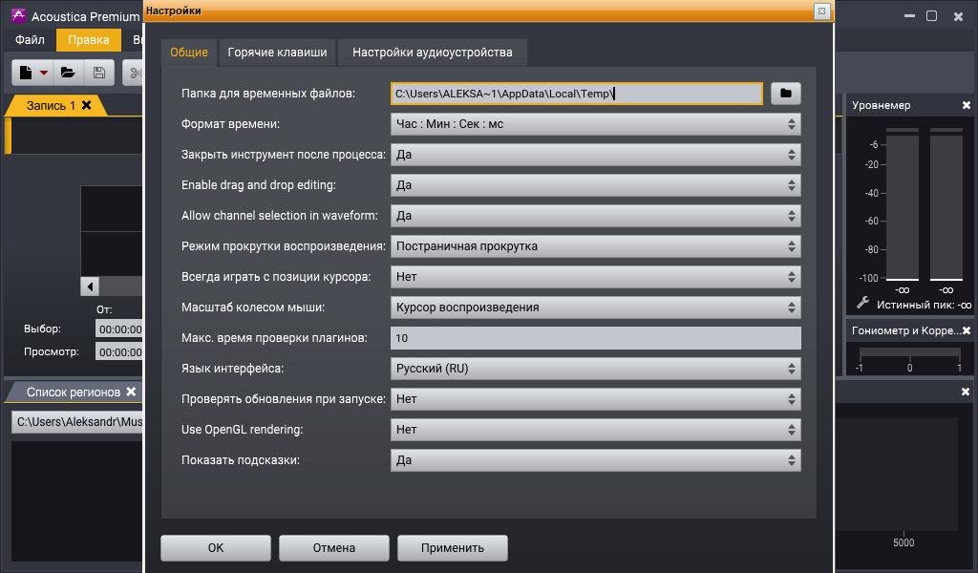Click the Макс. время проверки плагинов field
The width and height of the screenshot is (978, 573).
pos(595,338)
